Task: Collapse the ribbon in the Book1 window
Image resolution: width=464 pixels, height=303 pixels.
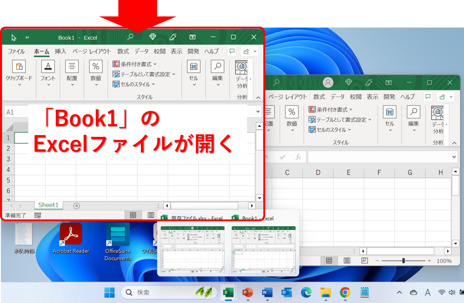Action: click(258, 97)
